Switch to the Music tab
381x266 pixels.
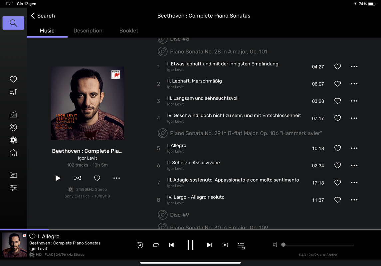coord(47,31)
